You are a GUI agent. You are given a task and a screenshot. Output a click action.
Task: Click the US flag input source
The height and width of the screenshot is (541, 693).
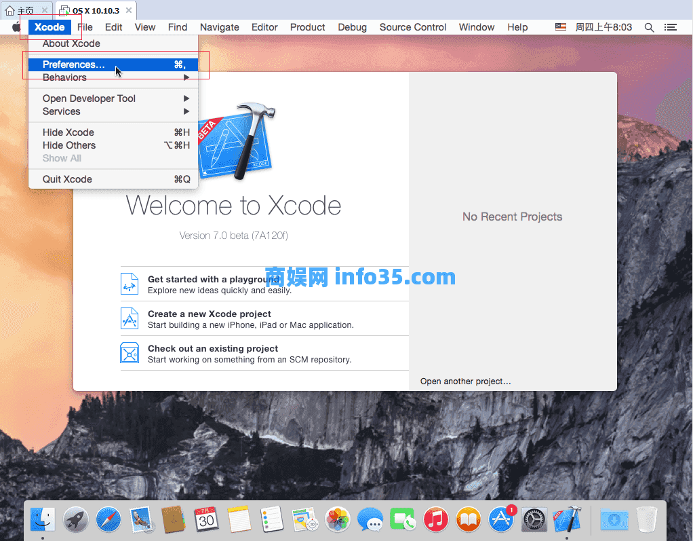pyautogui.click(x=560, y=27)
